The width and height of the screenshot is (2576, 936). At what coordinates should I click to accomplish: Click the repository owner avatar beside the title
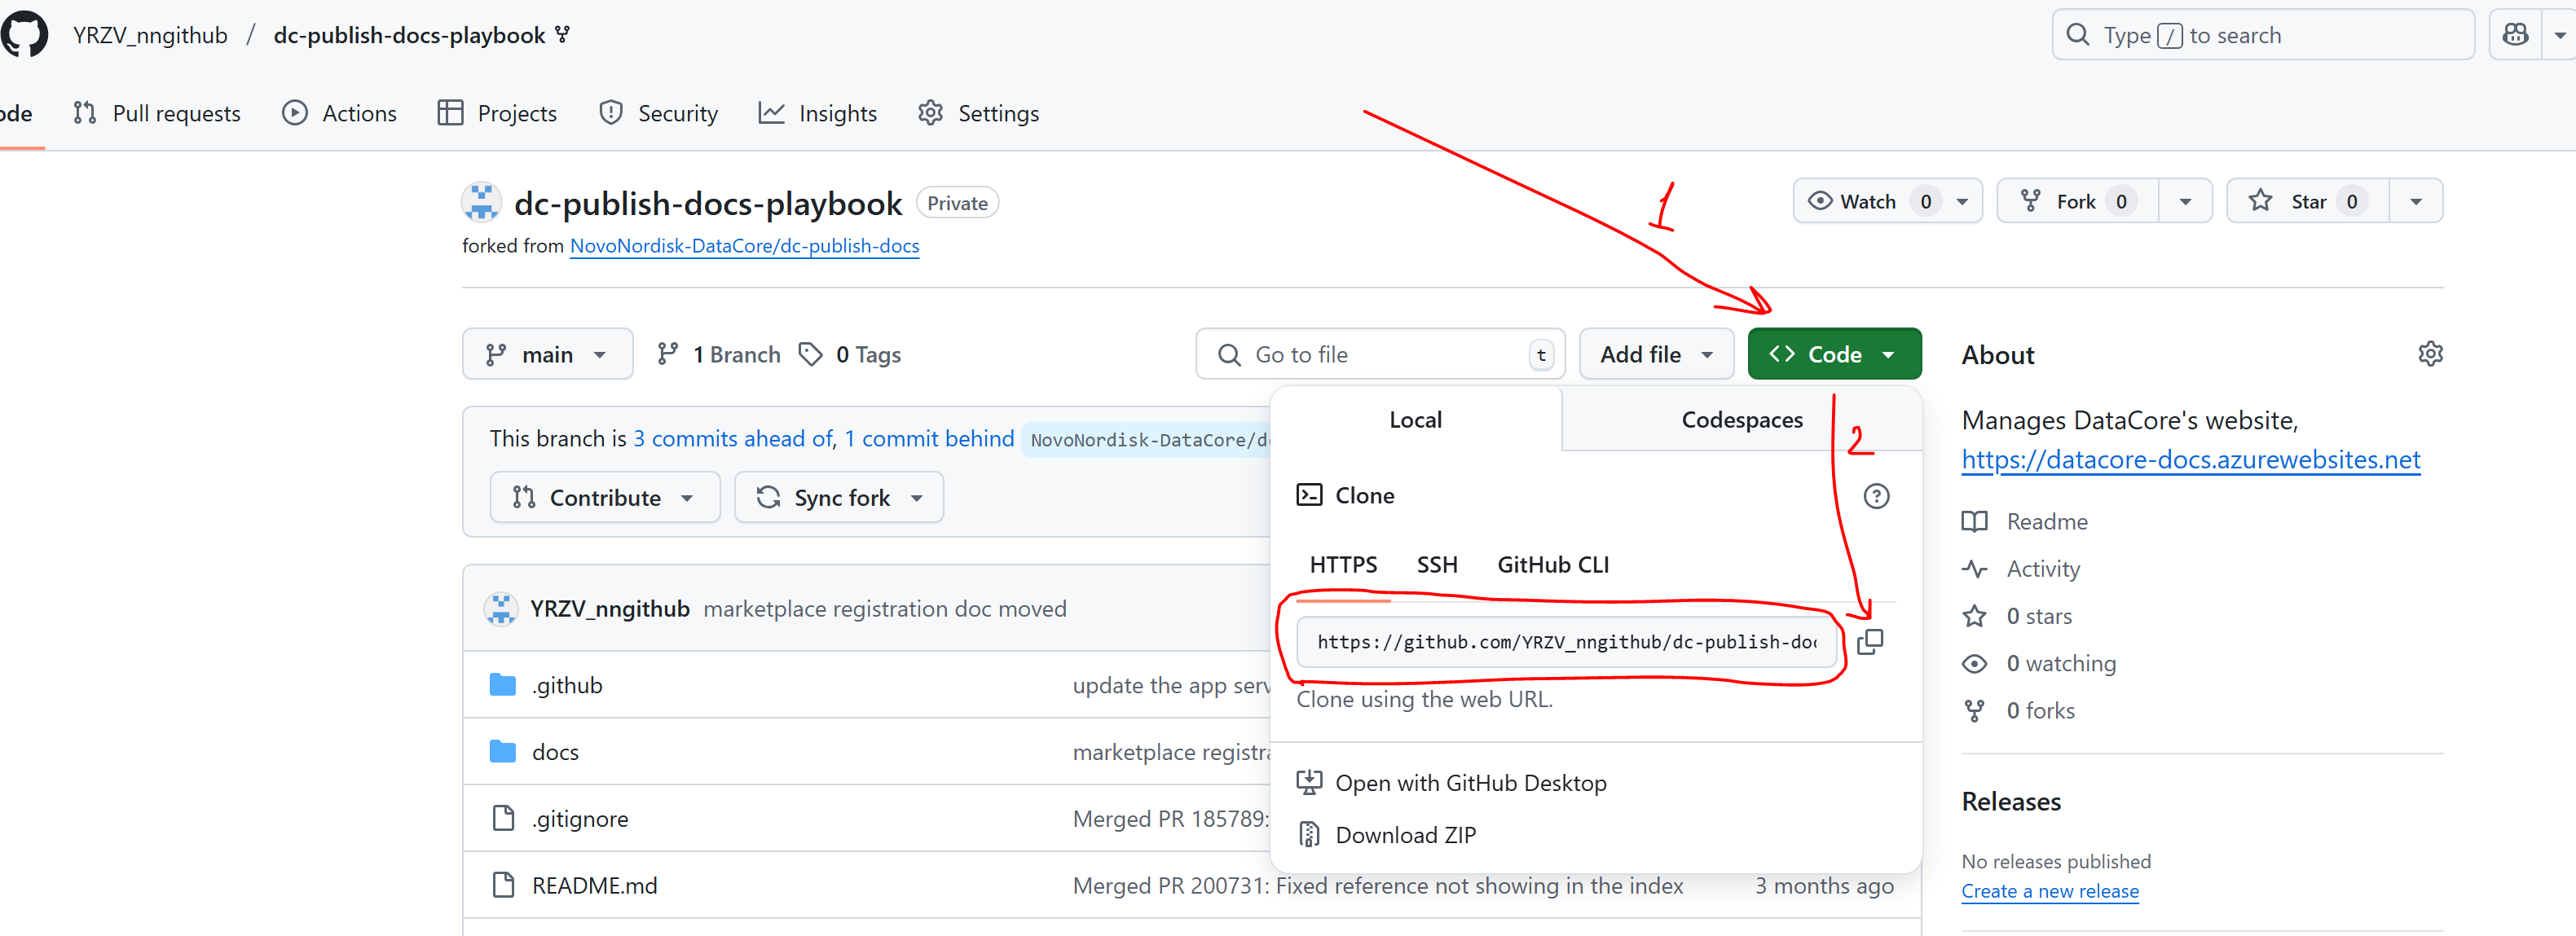pos(481,203)
